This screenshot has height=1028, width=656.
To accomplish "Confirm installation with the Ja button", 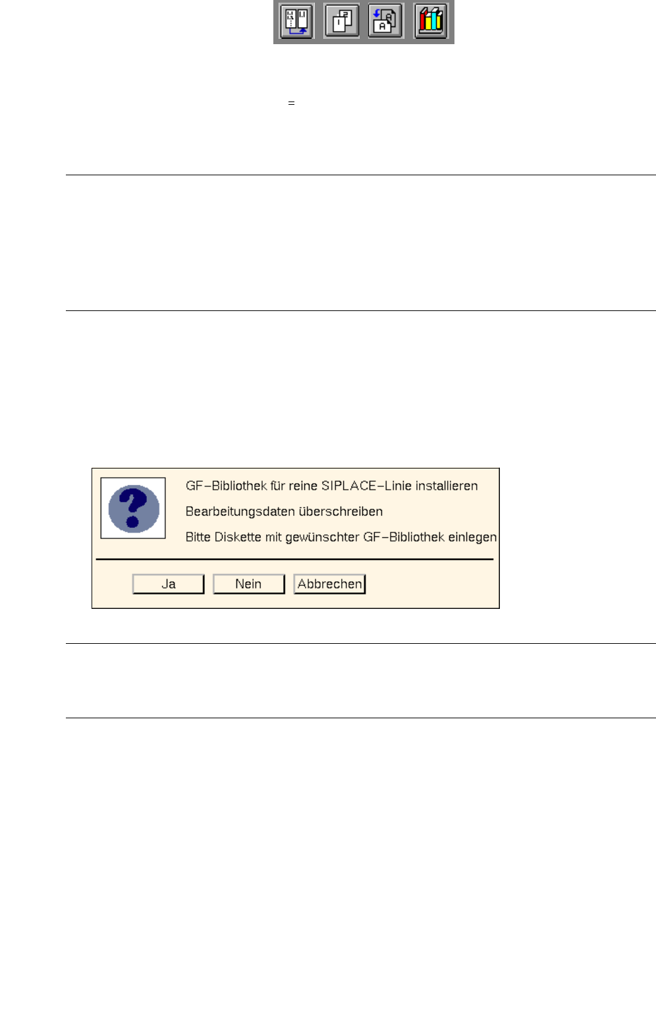I will (169, 584).
